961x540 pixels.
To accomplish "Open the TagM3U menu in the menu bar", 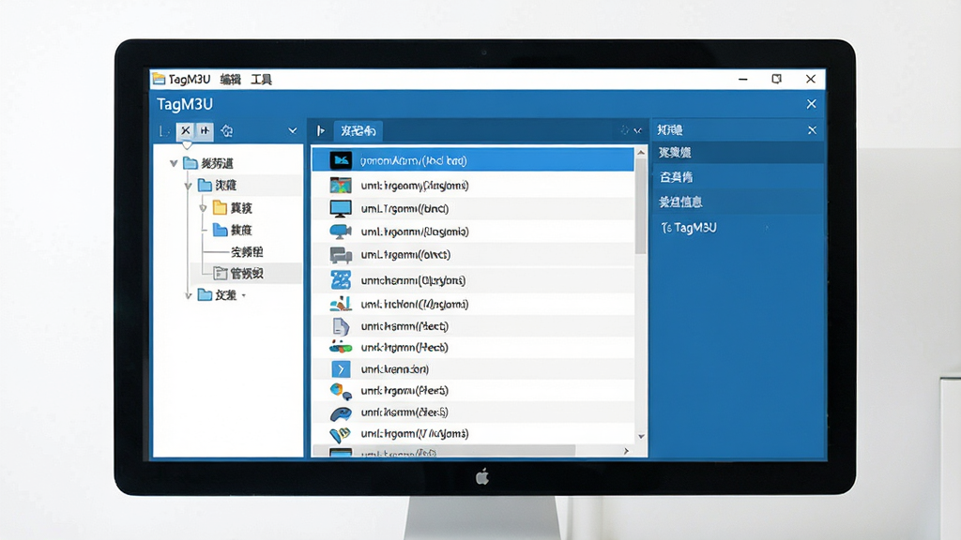I will pos(190,80).
